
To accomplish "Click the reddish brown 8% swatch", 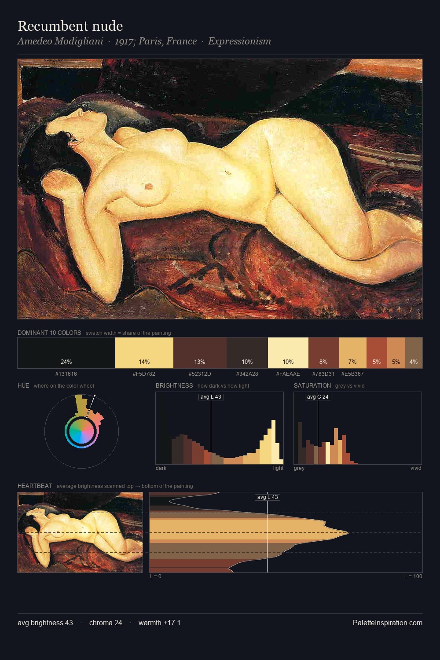I will [x=324, y=353].
